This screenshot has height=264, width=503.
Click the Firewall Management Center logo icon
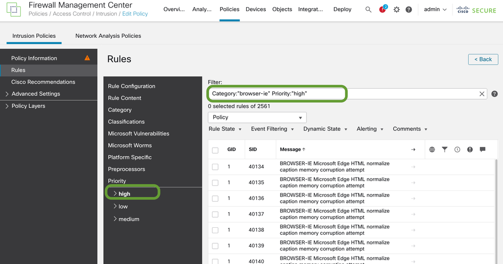[14, 10]
